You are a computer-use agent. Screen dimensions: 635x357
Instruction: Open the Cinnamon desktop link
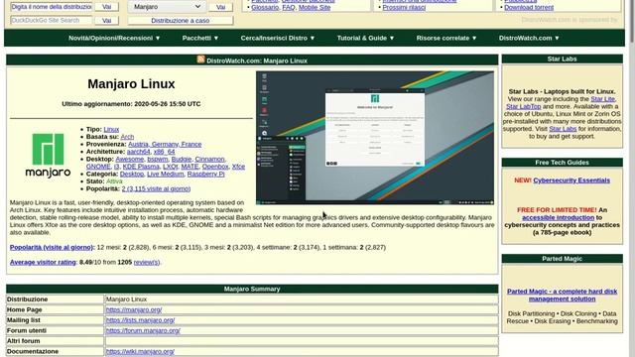(x=209, y=159)
